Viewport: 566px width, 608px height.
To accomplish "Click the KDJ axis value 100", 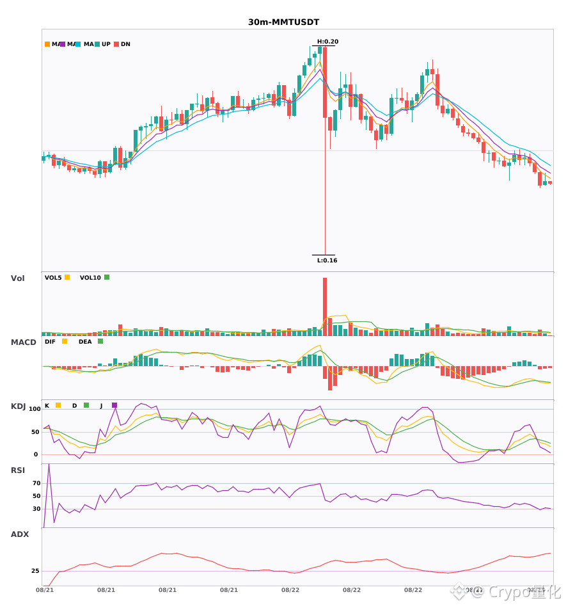I will point(35,409).
